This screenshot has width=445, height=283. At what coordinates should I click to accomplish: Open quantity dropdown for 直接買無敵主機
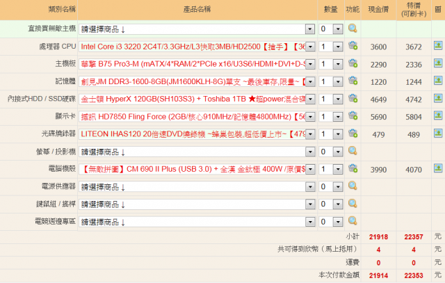coord(331,29)
